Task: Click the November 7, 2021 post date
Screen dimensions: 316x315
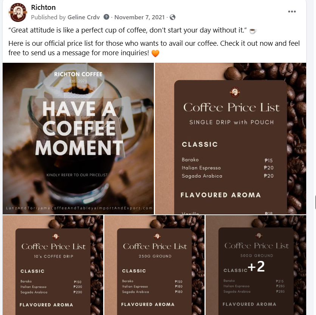Action: (139, 17)
